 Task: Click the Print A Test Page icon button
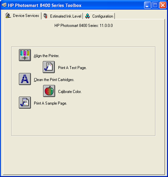[49, 67]
